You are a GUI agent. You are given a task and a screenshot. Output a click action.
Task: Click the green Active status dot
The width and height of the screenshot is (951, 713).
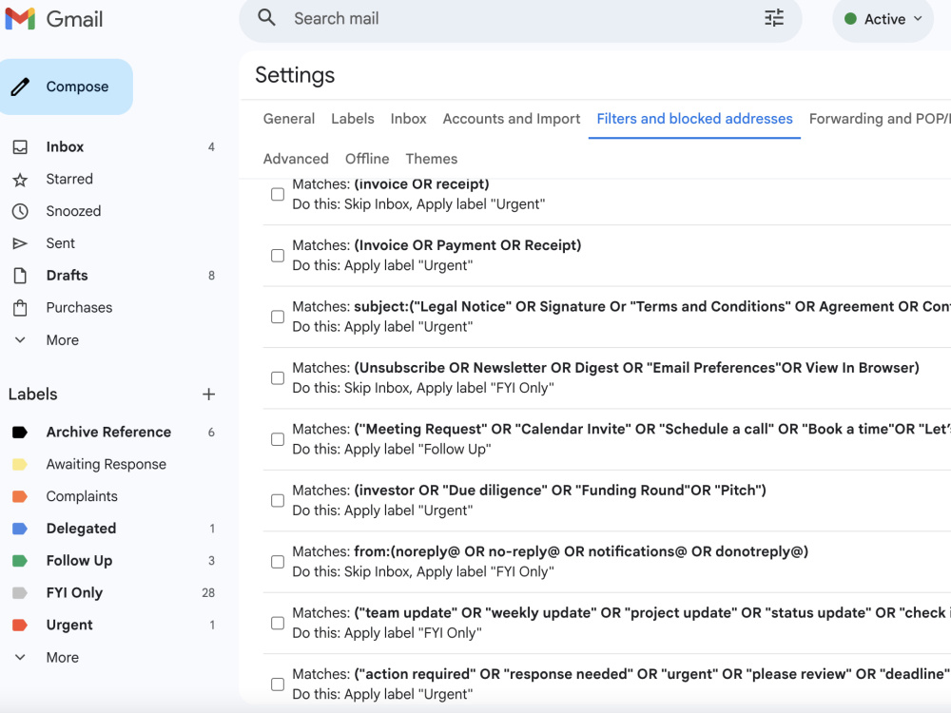(850, 19)
